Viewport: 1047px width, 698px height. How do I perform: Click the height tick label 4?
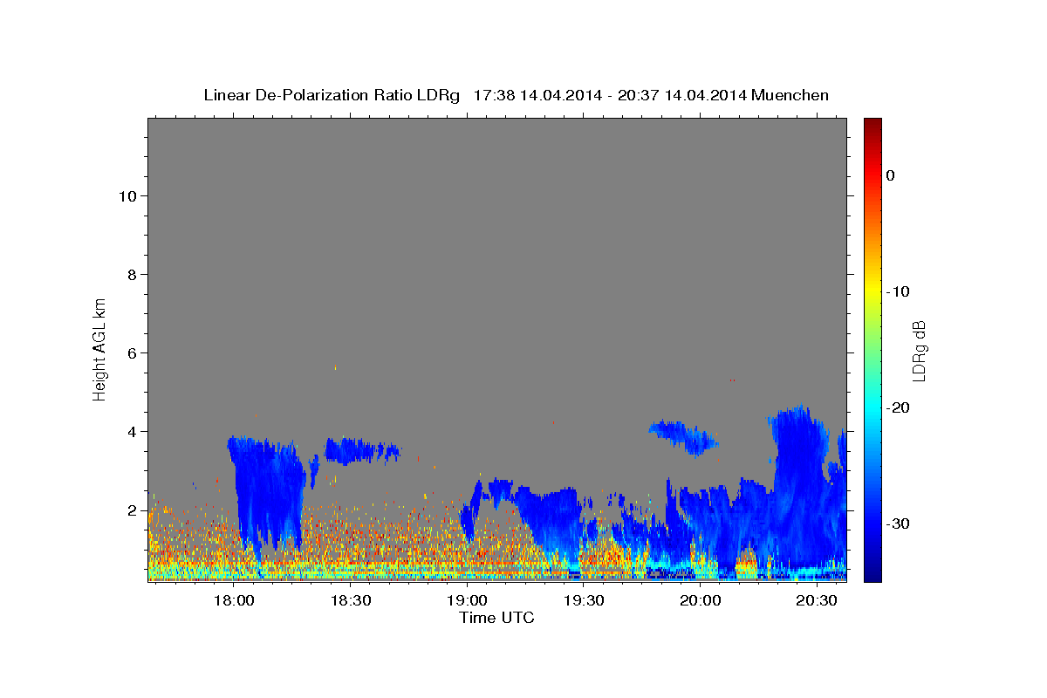pyautogui.click(x=132, y=431)
